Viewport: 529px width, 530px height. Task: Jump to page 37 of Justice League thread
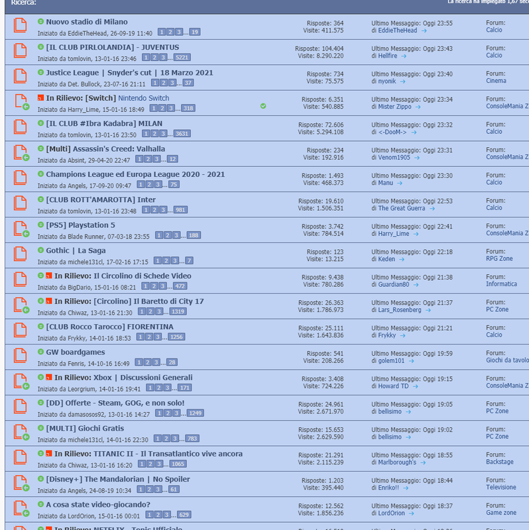[188, 83]
